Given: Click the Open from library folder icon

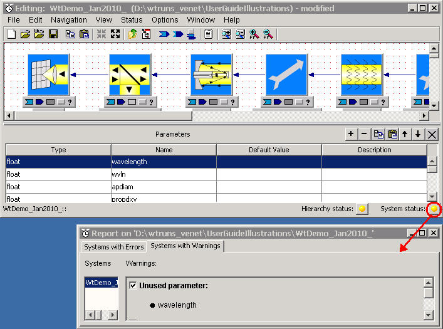Looking at the screenshot, I should point(39,34).
